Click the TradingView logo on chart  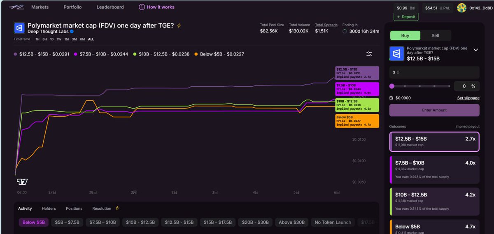click(22, 182)
